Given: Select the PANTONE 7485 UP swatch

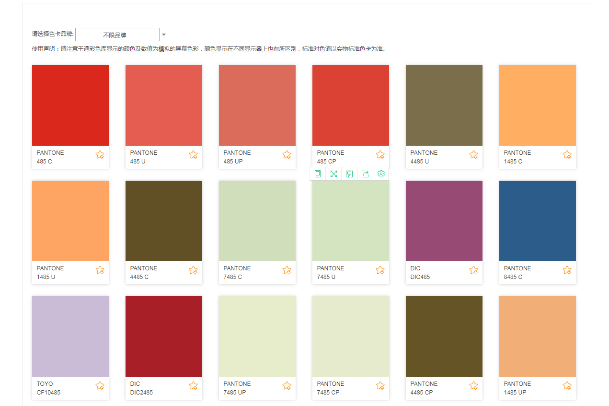Looking at the screenshot, I should click(257, 336).
